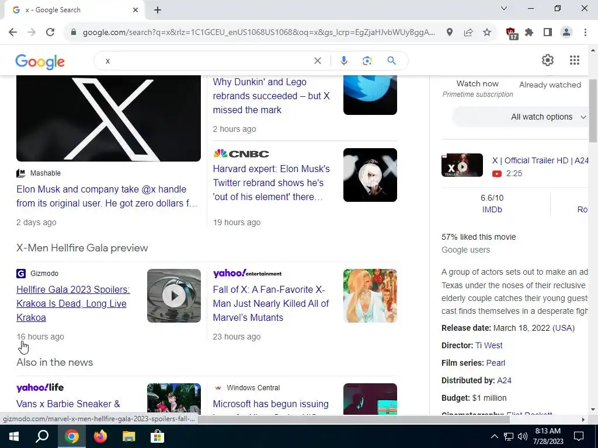The image size is (598, 448).
Task: Open X Official Trailer HD A24 link
Action: point(540,160)
